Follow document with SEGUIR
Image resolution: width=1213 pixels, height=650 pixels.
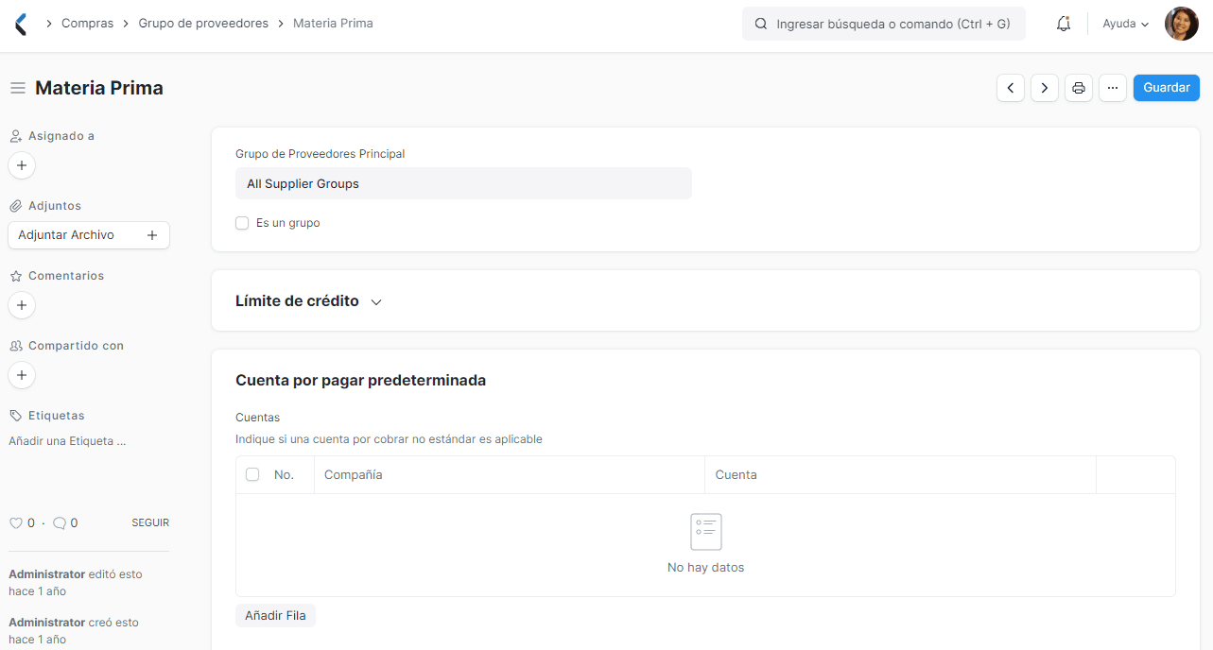(150, 522)
